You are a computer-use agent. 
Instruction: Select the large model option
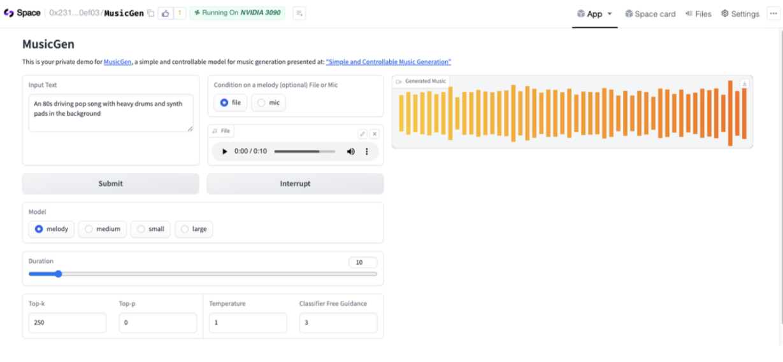pyautogui.click(x=194, y=229)
